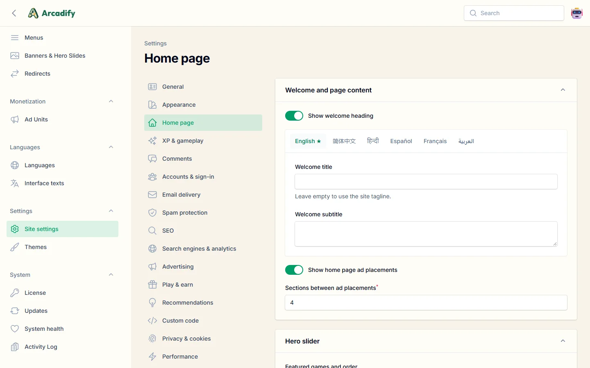
Task: Open Activity Log clipboard item
Action: (62, 347)
